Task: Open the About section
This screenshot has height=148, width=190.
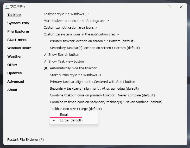Action: tap(12, 90)
